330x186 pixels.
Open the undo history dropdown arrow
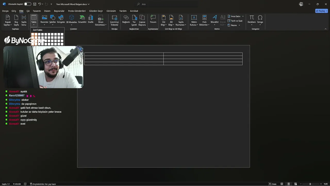(43, 4)
